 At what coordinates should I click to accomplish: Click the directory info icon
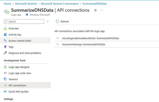(x=27, y=15)
